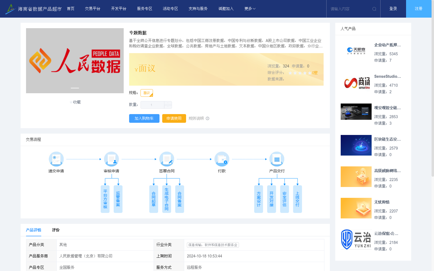
Task: Click the Hainan data supermarket logo
Action: pyautogui.click(x=33, y=9)
